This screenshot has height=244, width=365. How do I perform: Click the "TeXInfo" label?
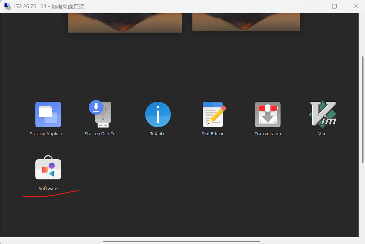[x=158, y=134]
